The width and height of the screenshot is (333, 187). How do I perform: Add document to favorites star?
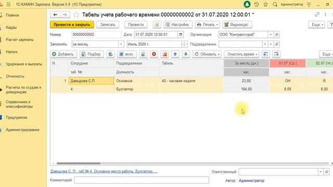coord(76,15)
